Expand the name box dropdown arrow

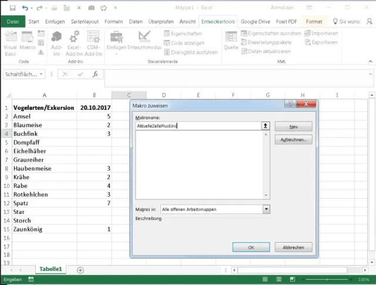pos(41,75)
